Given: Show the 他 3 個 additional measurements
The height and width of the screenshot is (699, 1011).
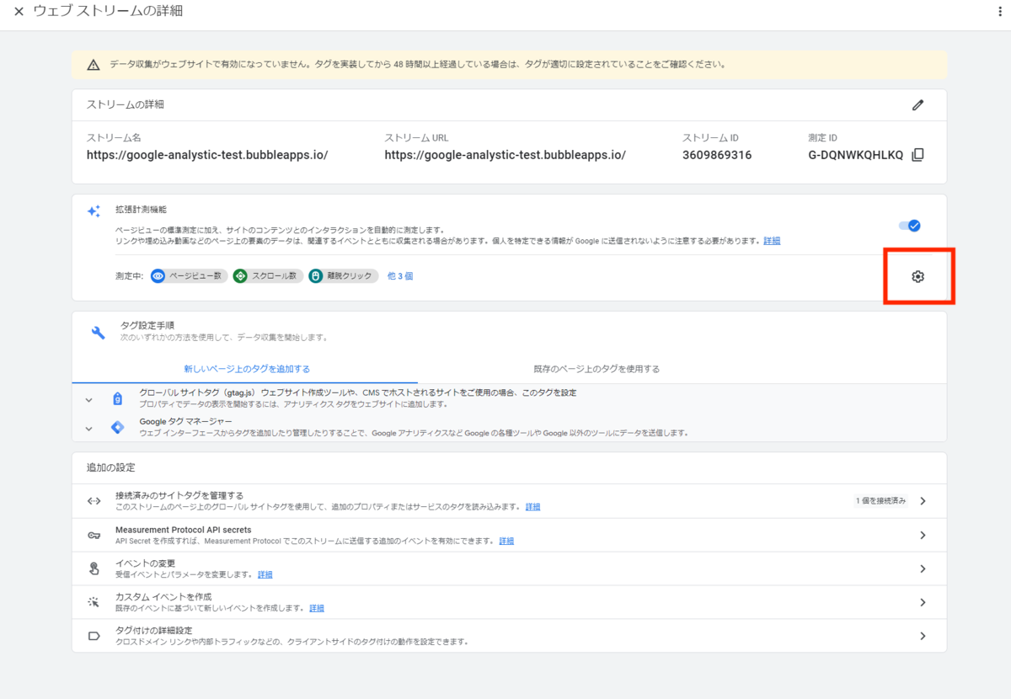Looking at the screenshot, I should (x=400, y=276).
